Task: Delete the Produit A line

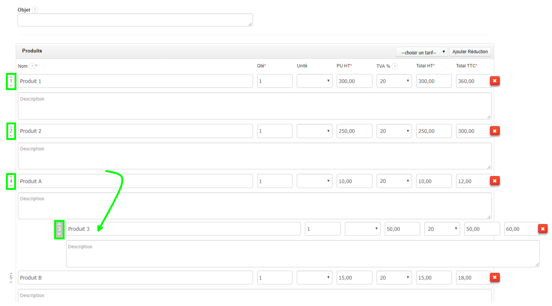Action: click(x=495, y=181)
